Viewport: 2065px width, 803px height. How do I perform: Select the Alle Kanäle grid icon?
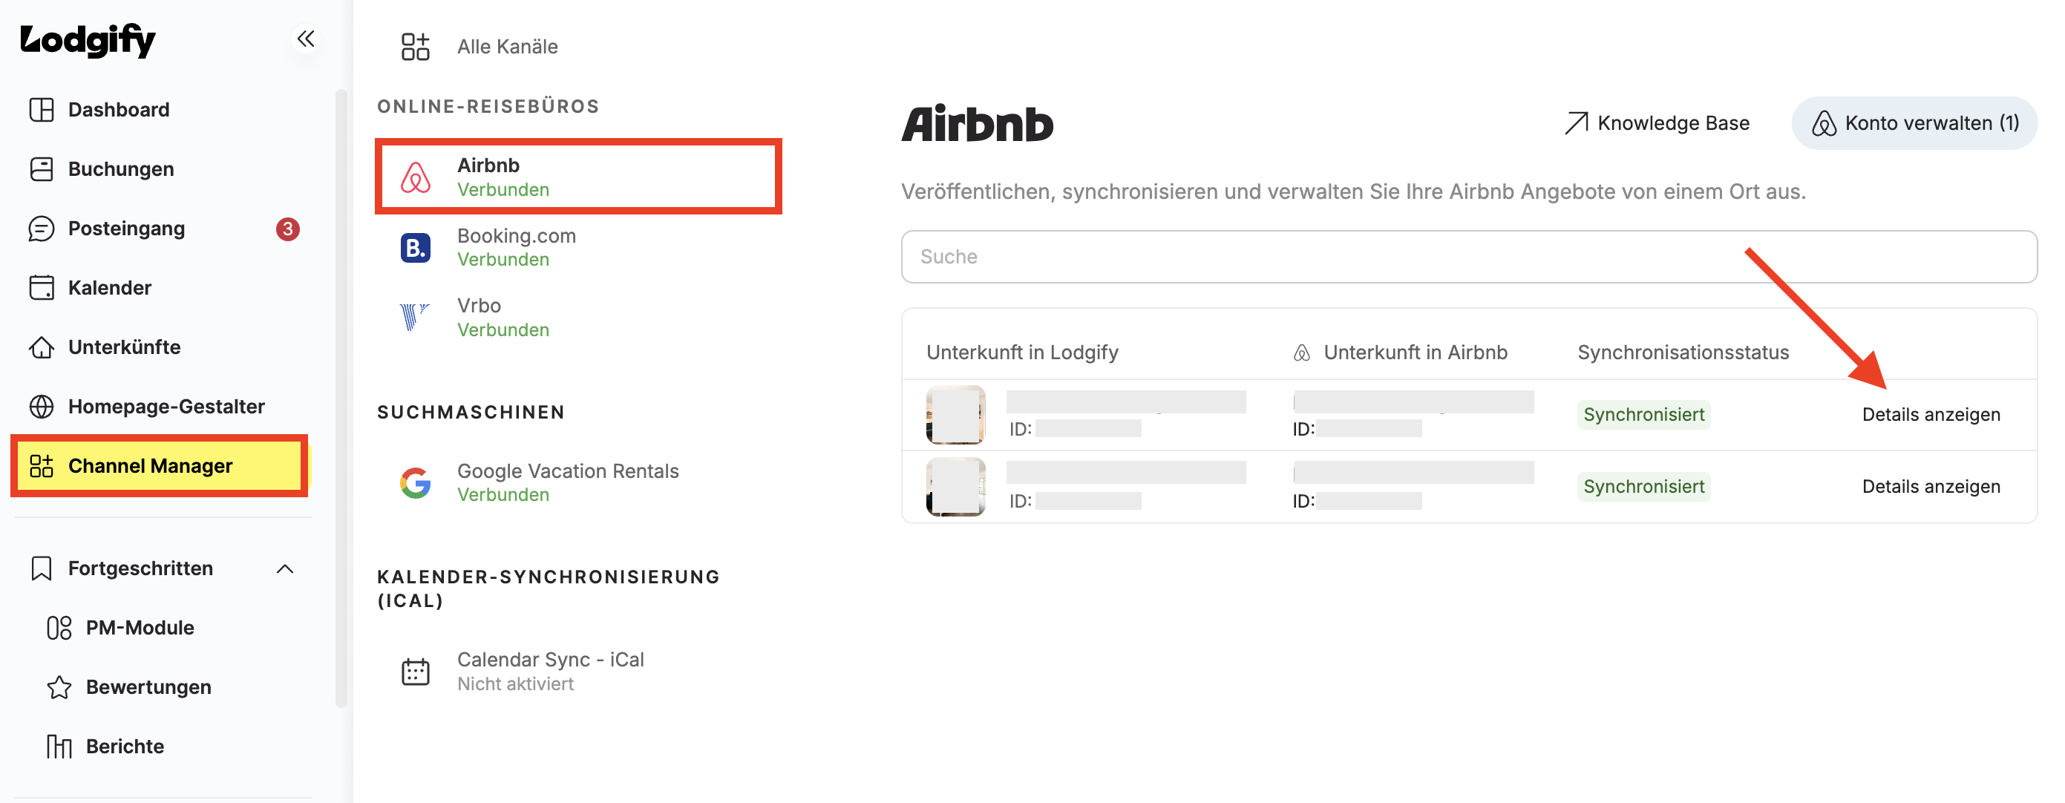pyautogui.click(x=415, y=47)
